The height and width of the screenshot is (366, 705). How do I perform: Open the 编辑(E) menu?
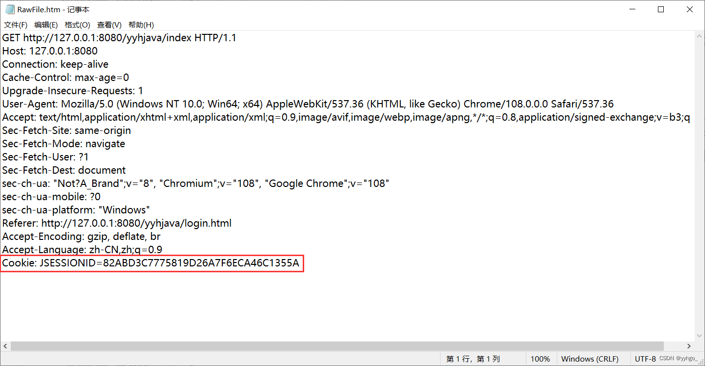(46, 25)
